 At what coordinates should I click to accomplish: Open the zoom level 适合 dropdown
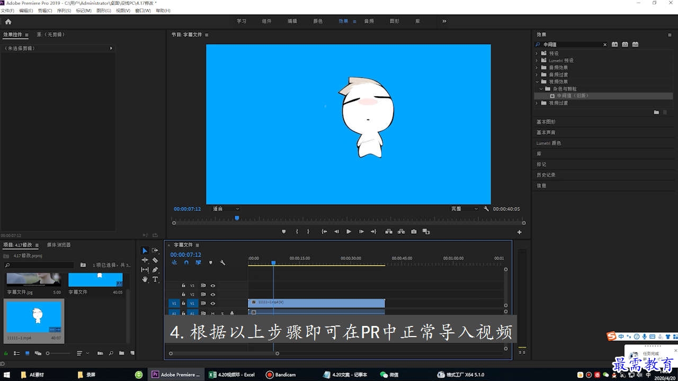[226, 209]
